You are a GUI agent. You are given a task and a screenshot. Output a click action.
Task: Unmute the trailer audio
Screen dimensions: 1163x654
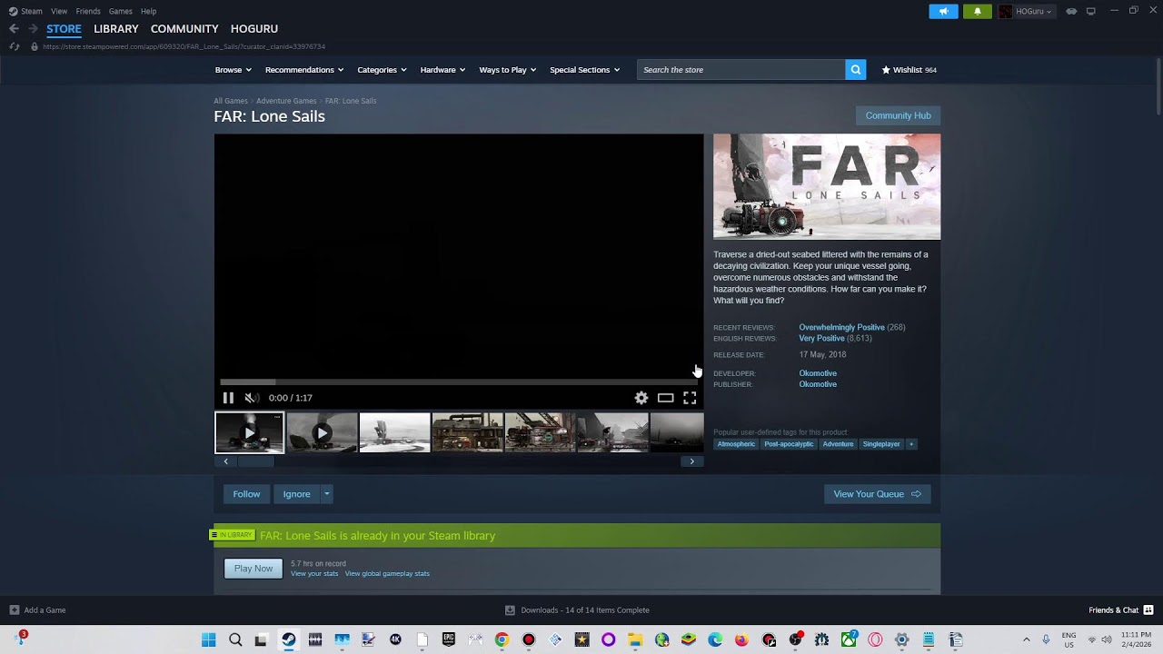click(x=252, y=398)
